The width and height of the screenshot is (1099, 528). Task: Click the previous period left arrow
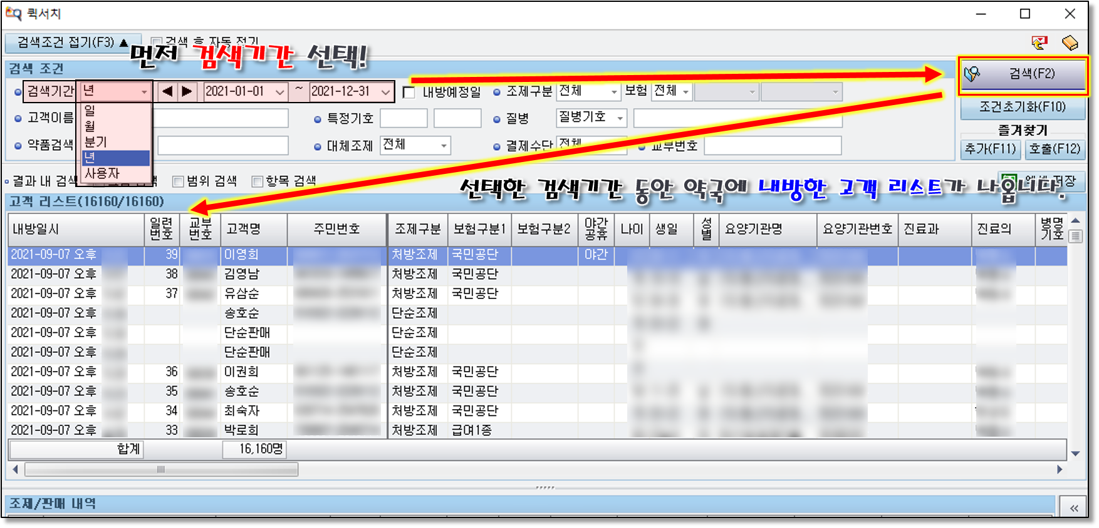(x=167, y=91)
